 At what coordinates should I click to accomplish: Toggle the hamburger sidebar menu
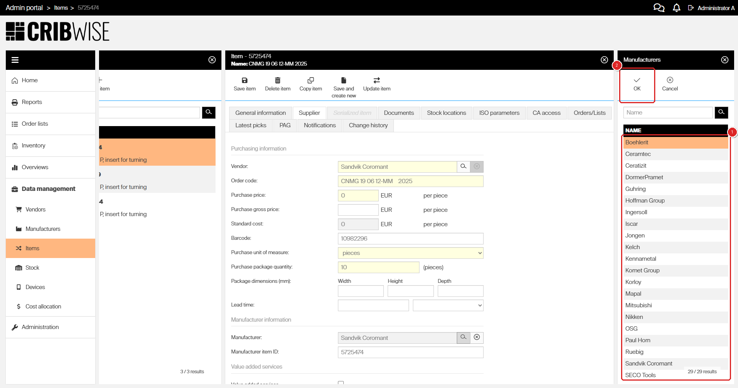click(15, 60)
